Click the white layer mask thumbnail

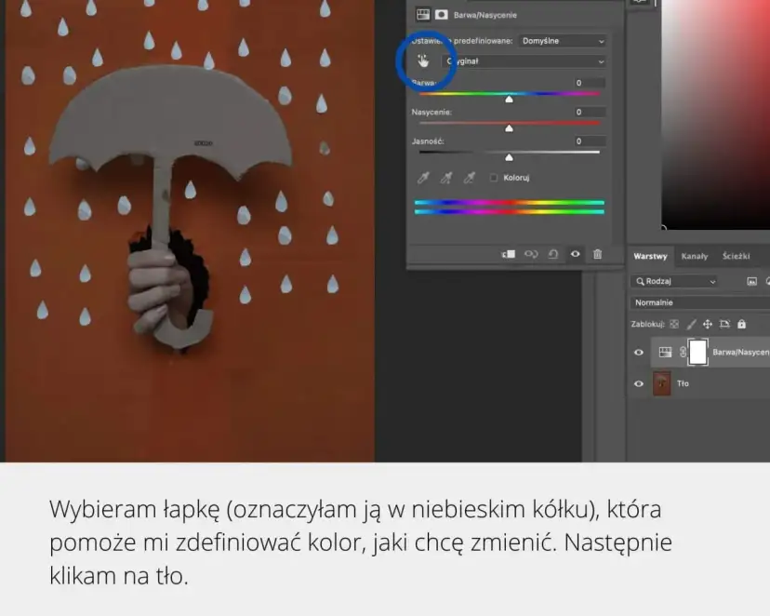coord(697,352)
